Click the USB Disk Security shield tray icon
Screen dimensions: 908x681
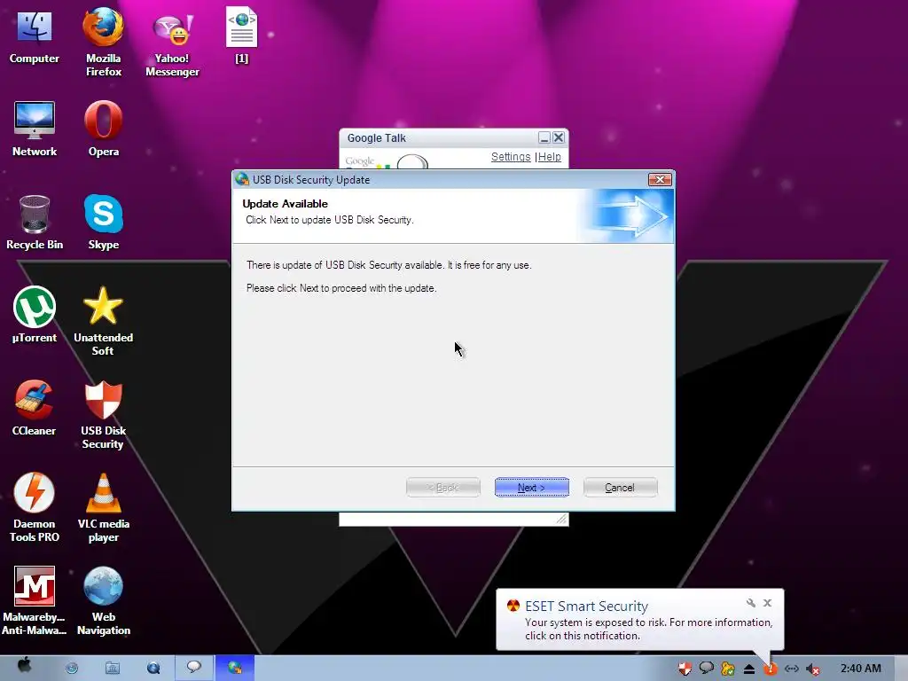[685, 669]
